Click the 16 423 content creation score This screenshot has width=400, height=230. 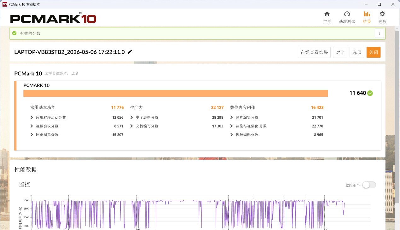coord(317,108)
